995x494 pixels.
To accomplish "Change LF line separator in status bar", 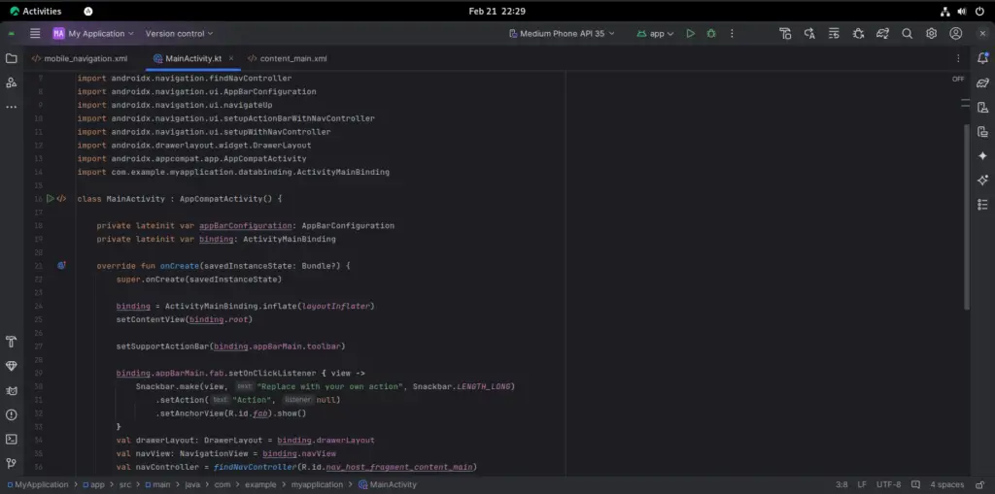I will click(x=862, y=484).
